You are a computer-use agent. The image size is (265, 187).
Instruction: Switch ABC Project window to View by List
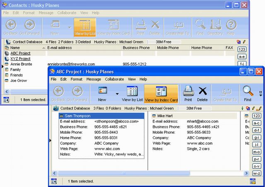coord(132,93)
